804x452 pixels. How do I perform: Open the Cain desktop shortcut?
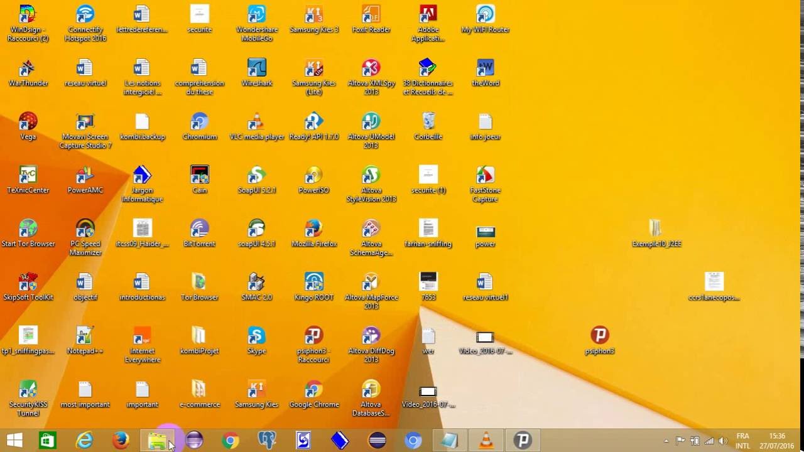click(x=199, y=179)
